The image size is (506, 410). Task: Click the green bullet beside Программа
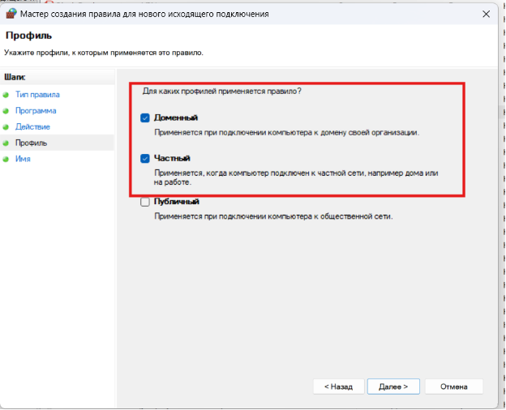8,111
